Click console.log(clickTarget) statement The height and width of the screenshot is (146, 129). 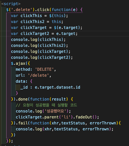tap(41, 51)
